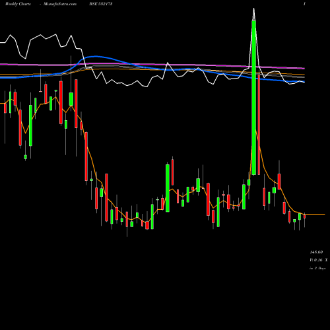
Task: Click the '148.69' price value
Action: 316,252
